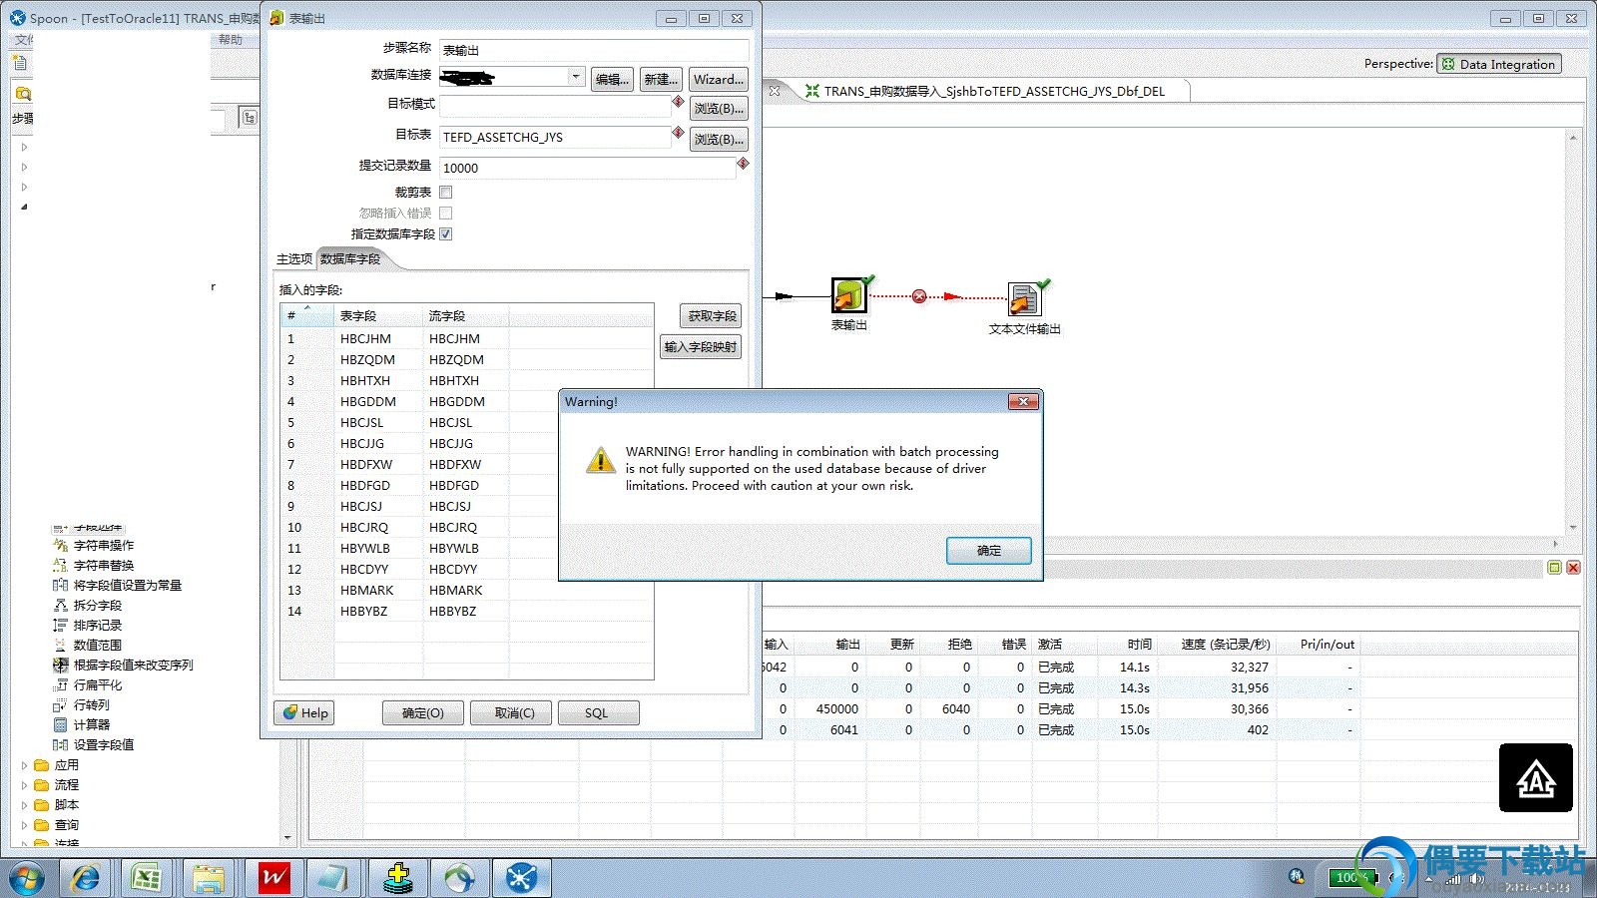Toggle the 忽略插入错误 checkbox

click(x=446, y=213)
